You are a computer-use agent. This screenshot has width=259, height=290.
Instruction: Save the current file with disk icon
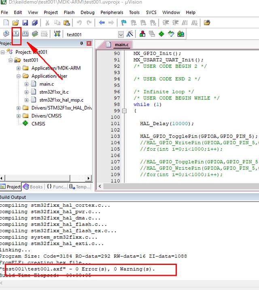coord(25,23)
